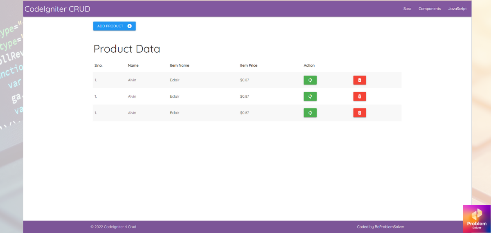Click the Eclair cell in the third row
This screenshot has width=491, height=233.
[175, 113]
